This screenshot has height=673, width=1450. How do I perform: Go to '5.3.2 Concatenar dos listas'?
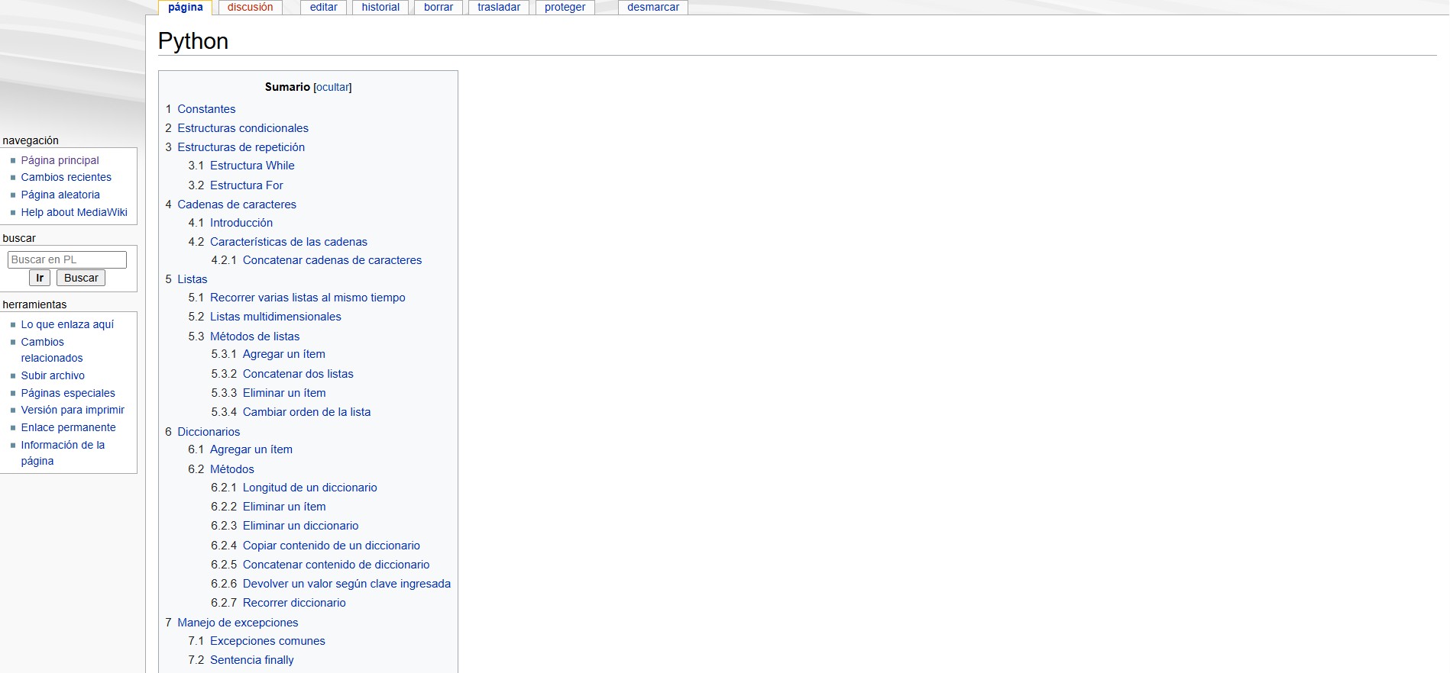[282, 374]
